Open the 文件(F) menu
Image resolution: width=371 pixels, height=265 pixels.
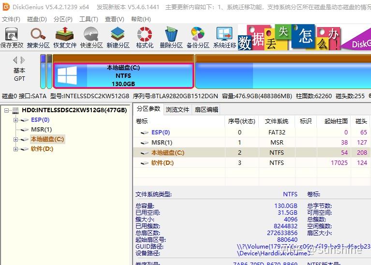pos(11,19)
